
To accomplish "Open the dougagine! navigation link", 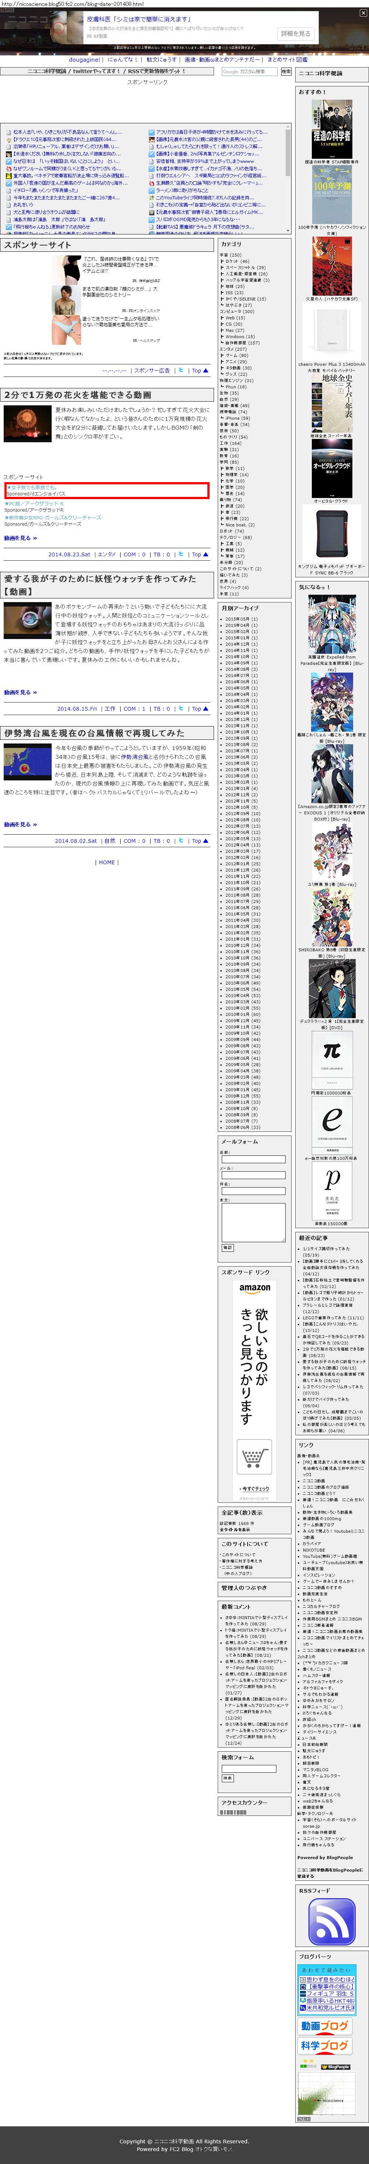I will [x=85, y=60].
